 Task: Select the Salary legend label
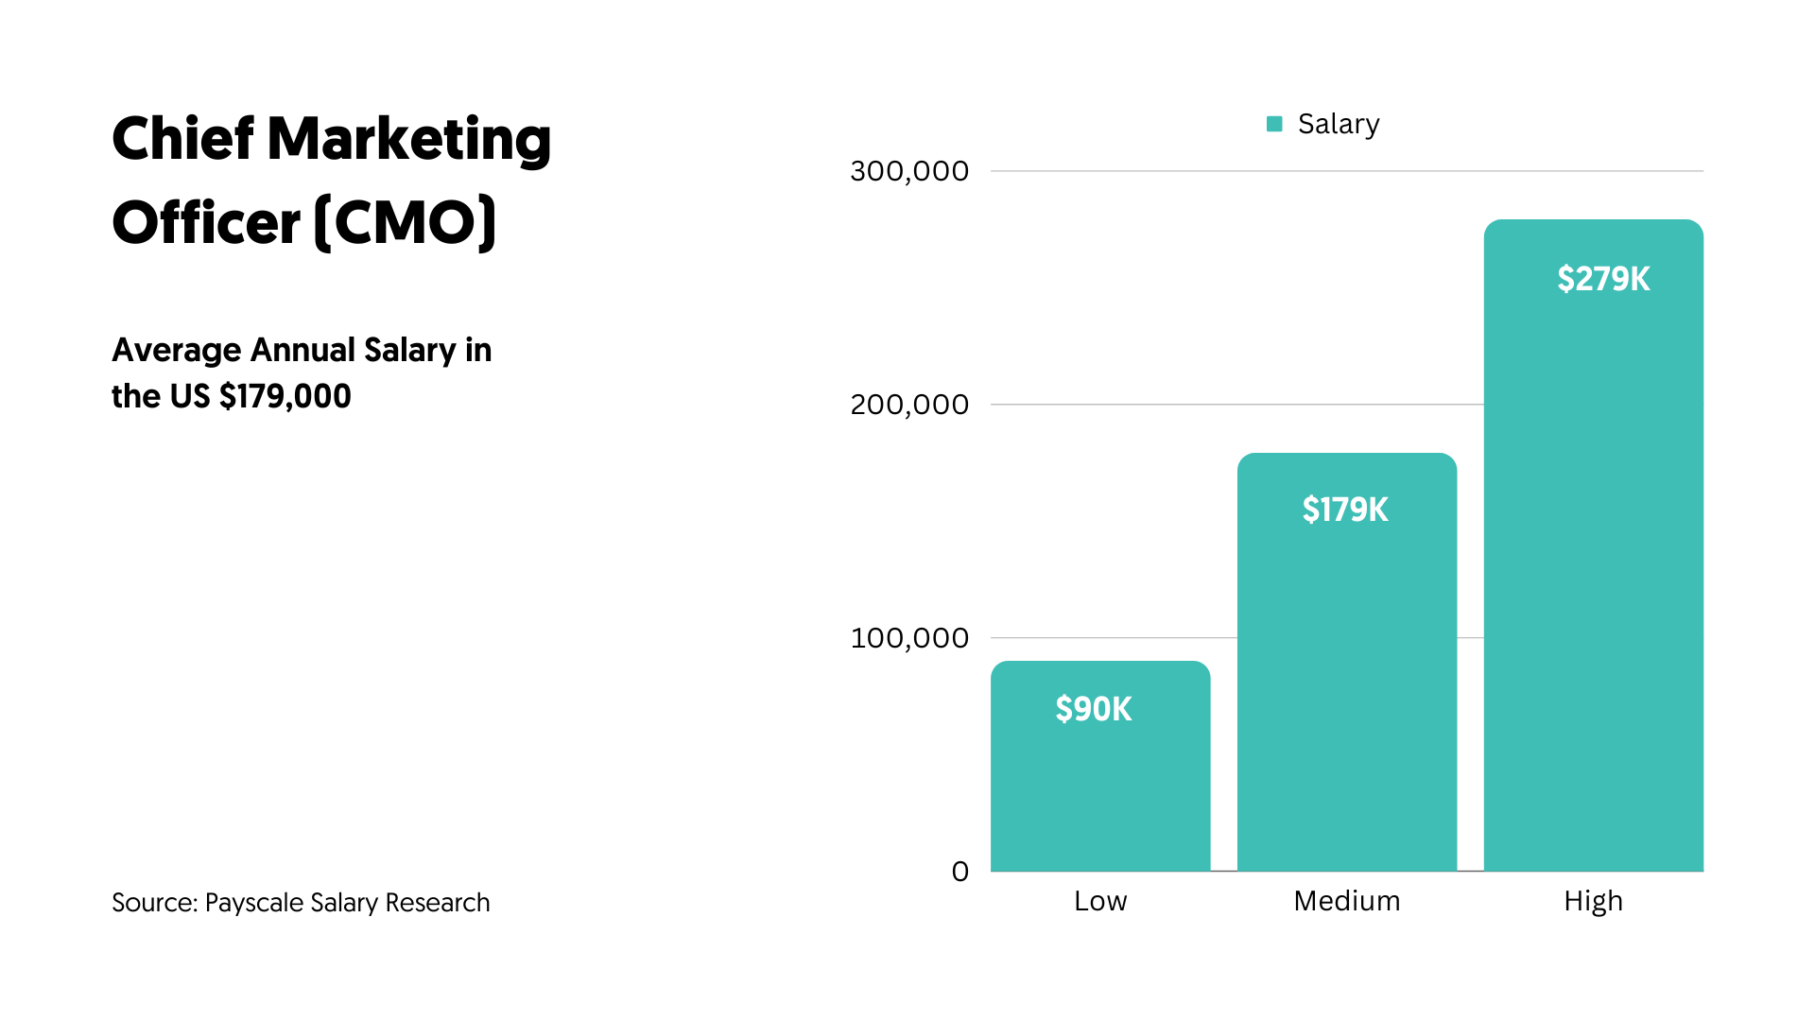(1338, 124)
